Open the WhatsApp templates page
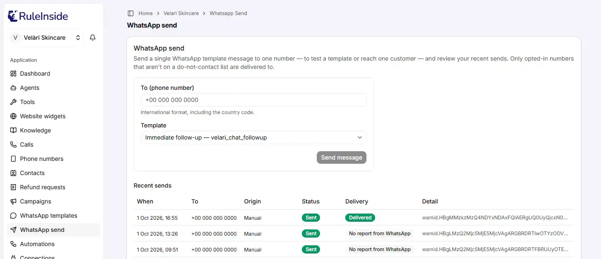Image resolution: width=601 pixels, height=259 pixels. [x=53, y=216]
